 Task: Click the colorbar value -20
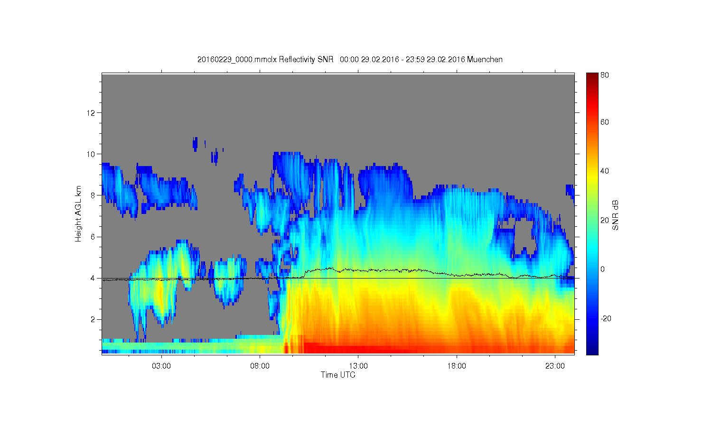(606, 318)
